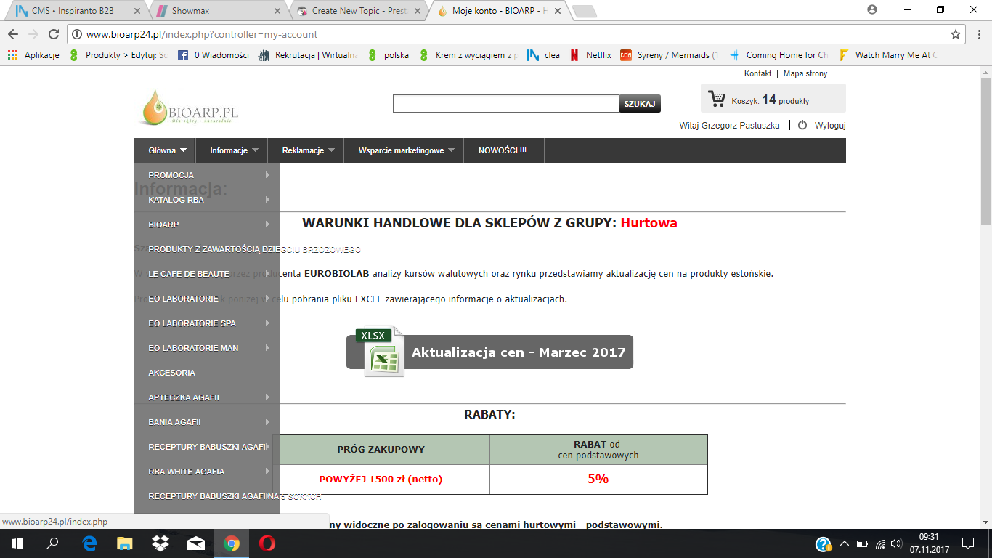The image size is (992, 558).
Task: Expand the EO LABORATORIE SPA submenu
Action: point(207,323)
